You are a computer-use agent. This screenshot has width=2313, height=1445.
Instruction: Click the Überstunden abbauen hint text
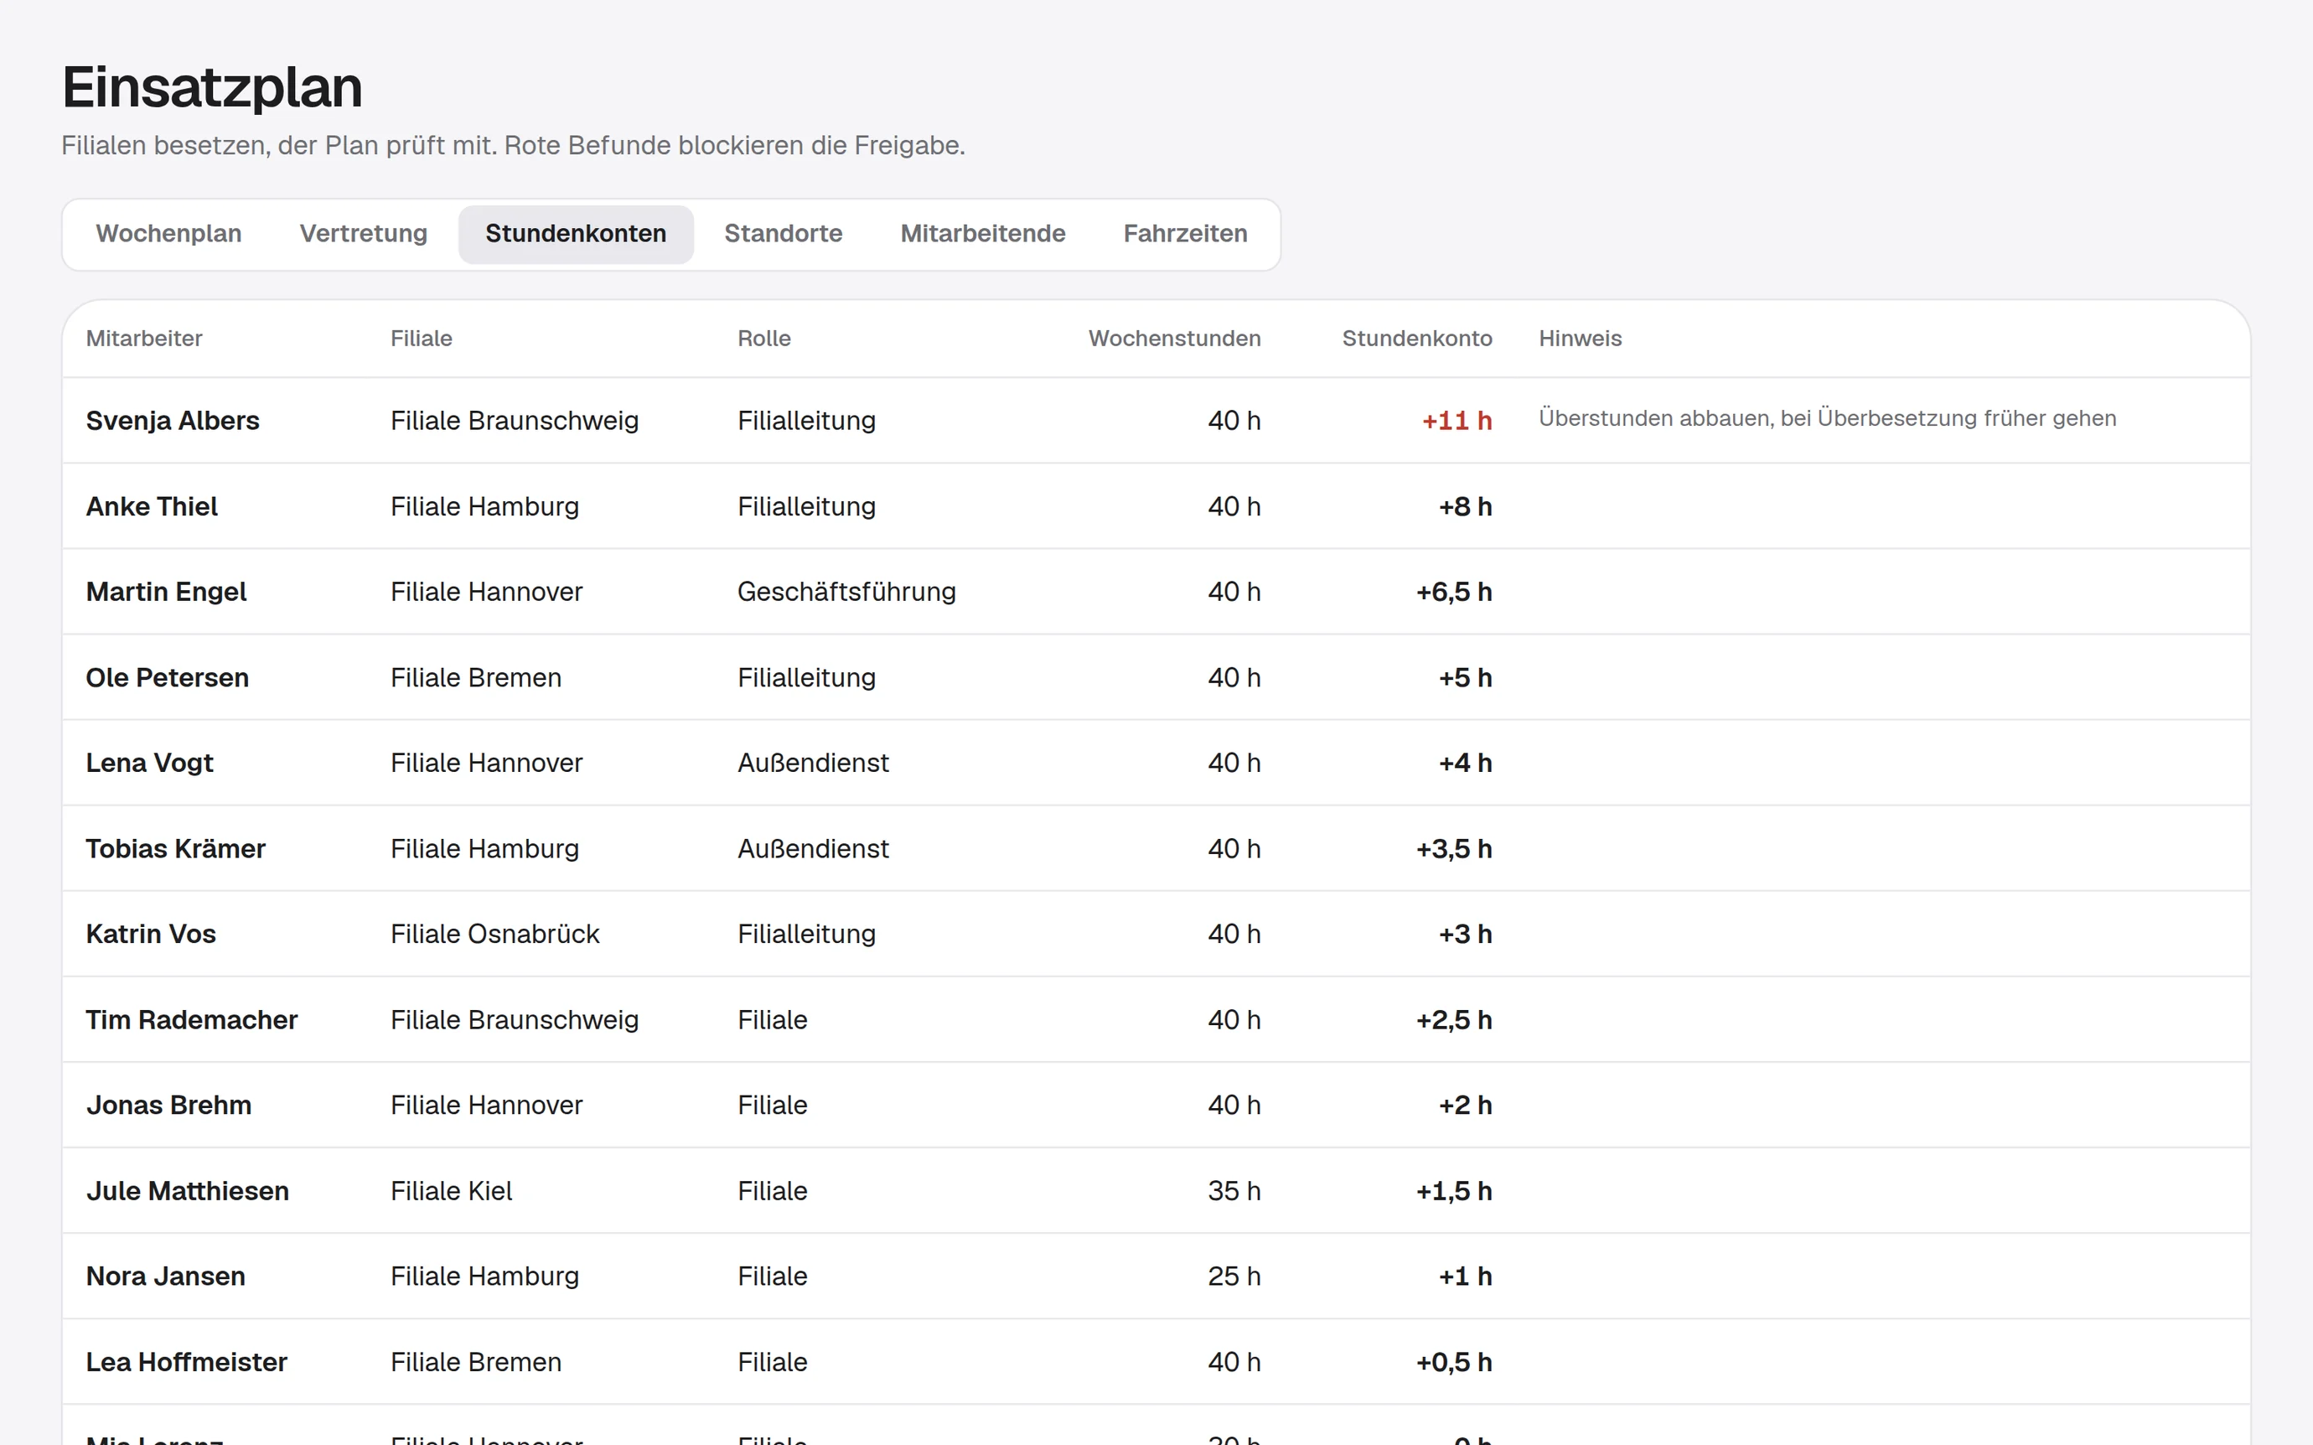tap(1827, 418)
